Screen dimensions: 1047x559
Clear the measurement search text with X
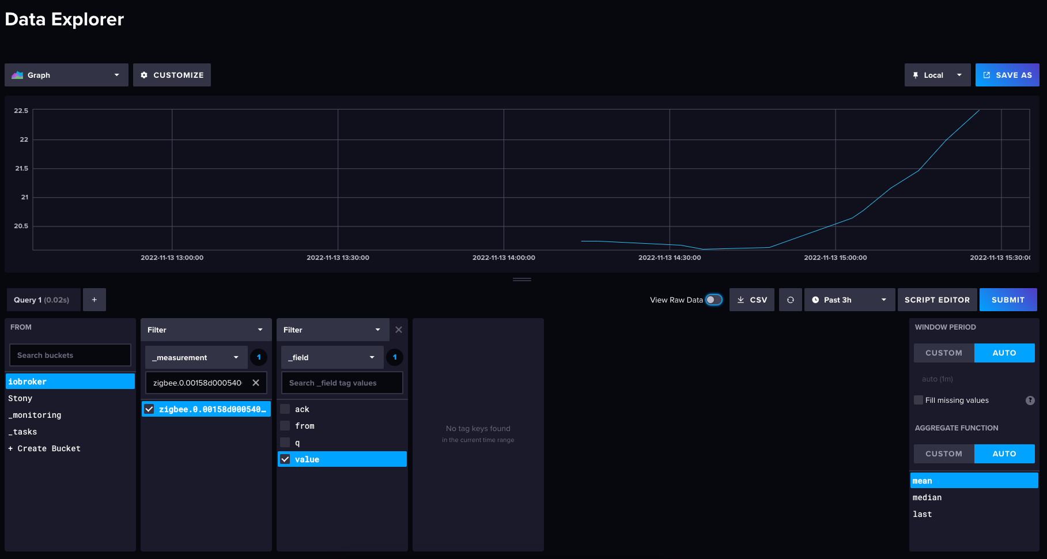point(256,383)
